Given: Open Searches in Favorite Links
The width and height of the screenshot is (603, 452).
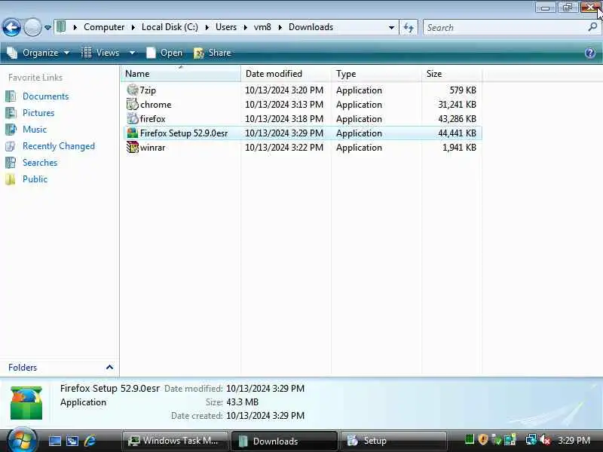Looking at the screenshot, I should click(x=40, y=163).
